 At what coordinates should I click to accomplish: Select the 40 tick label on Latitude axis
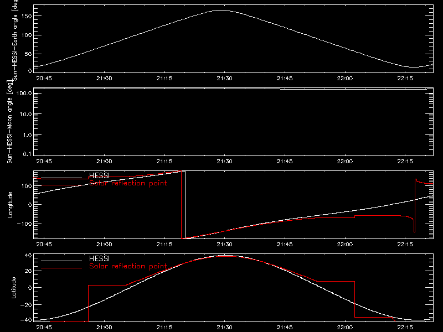coord(28,256)
